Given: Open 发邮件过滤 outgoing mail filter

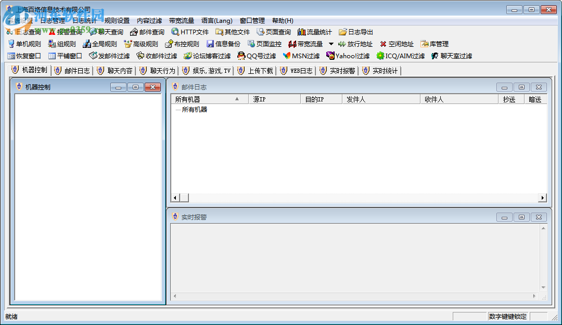Looking at the screenshot, I should tap(109, 56).
